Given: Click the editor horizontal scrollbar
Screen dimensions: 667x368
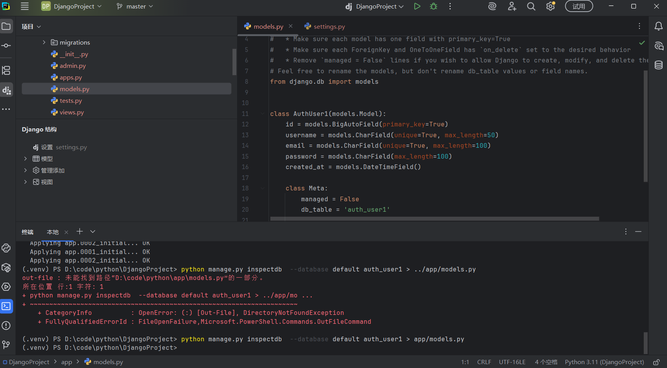Looking at the screenshot, I should click(x=435, y=219).
